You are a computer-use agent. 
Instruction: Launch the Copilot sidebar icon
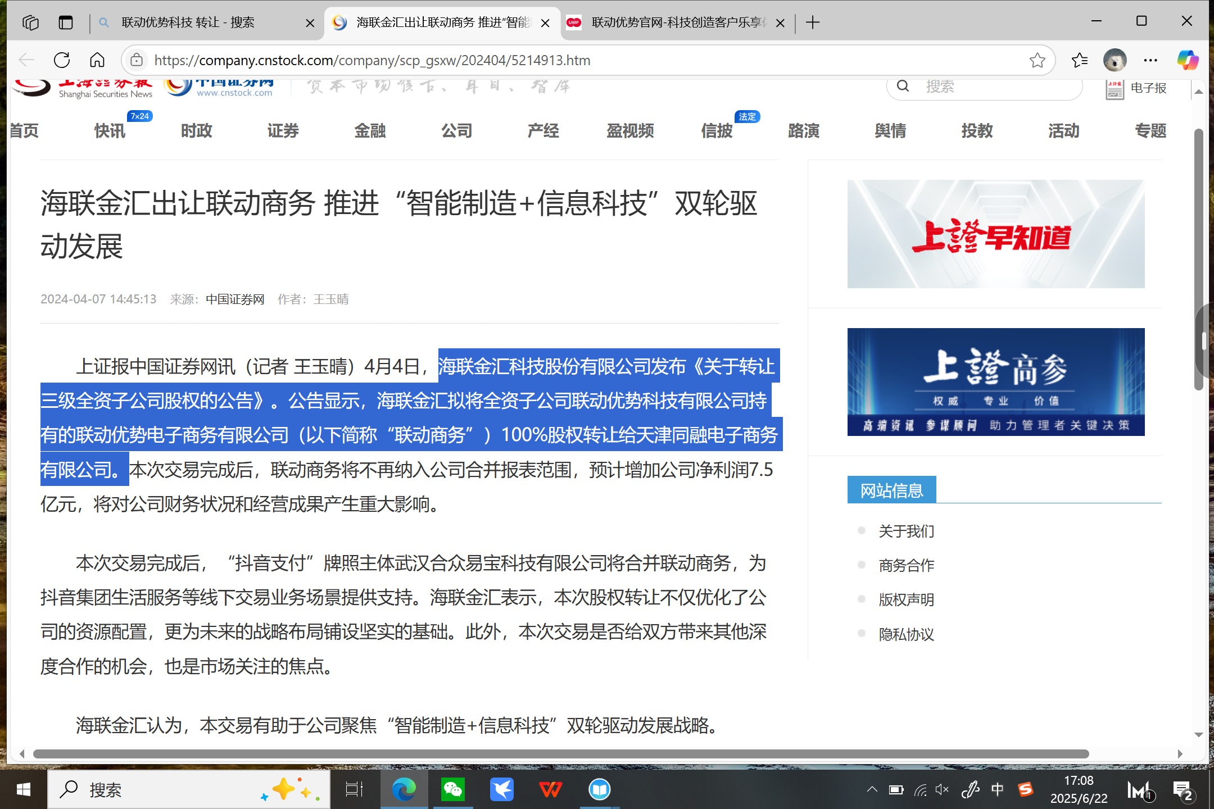click(x=1188, y=60)
